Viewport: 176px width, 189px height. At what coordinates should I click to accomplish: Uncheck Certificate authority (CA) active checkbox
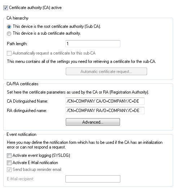pos(5,8)
